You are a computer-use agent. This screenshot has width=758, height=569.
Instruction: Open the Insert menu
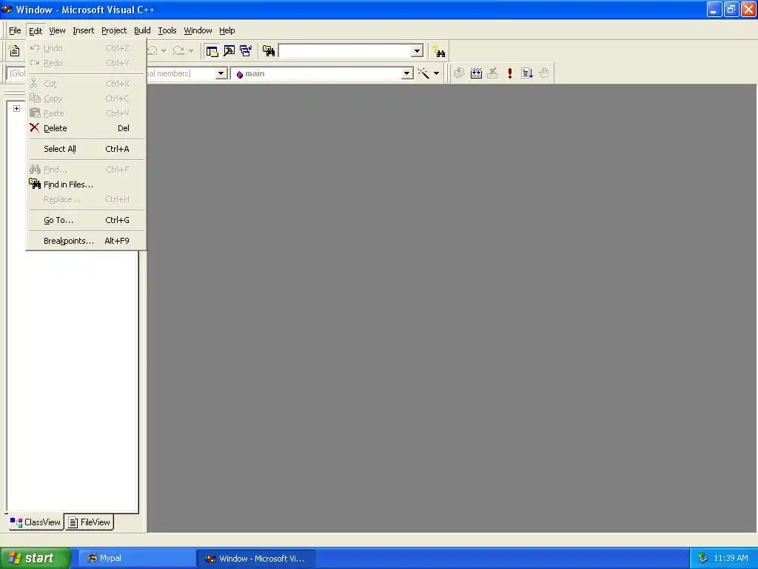[83, 30]
